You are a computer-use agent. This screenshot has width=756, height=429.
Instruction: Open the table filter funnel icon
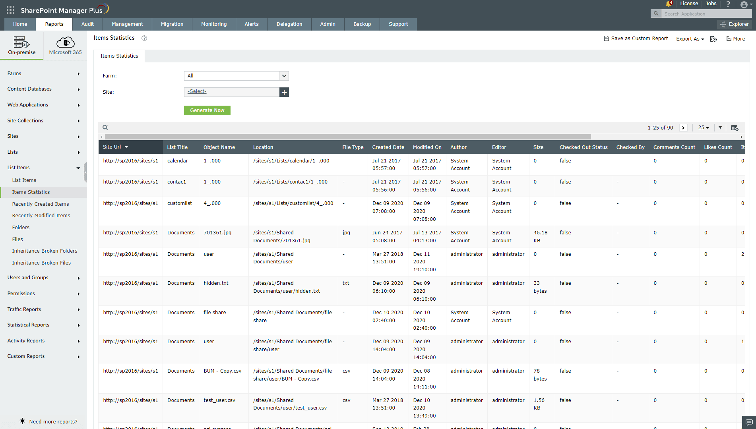(720, 128)
